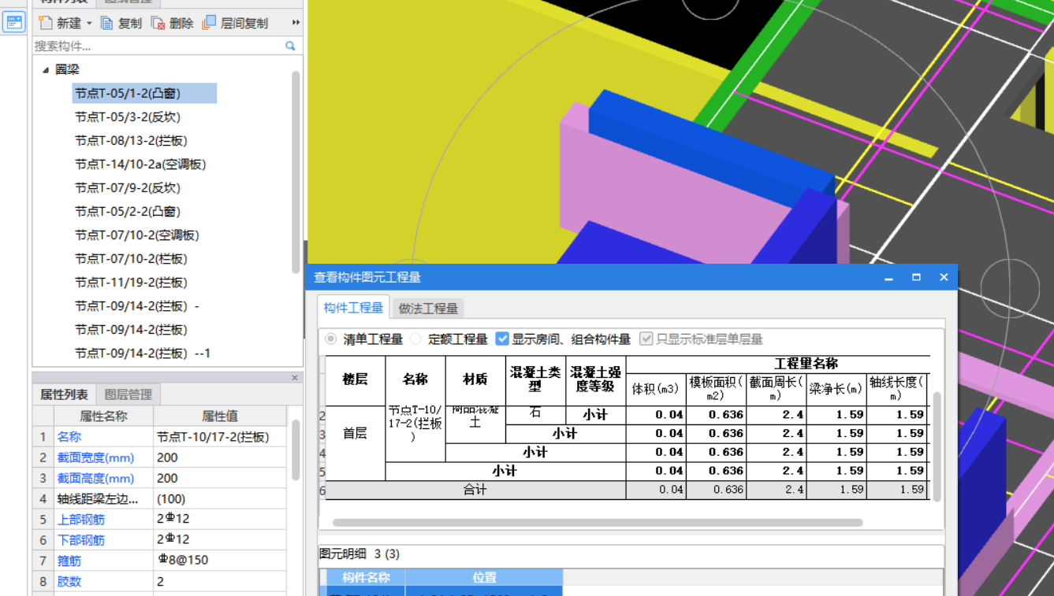
Task: Toggle 只显示标准层单层量 checkbox
Action: click(x=646, y=339)
